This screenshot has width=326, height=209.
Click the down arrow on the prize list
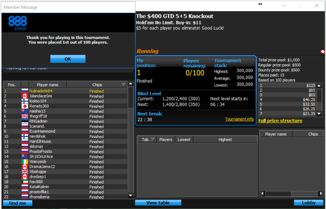319,114
